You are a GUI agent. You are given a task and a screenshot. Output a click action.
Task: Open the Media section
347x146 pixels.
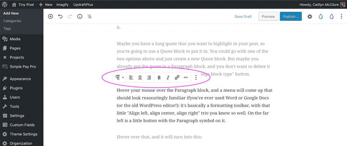[15, 39]
